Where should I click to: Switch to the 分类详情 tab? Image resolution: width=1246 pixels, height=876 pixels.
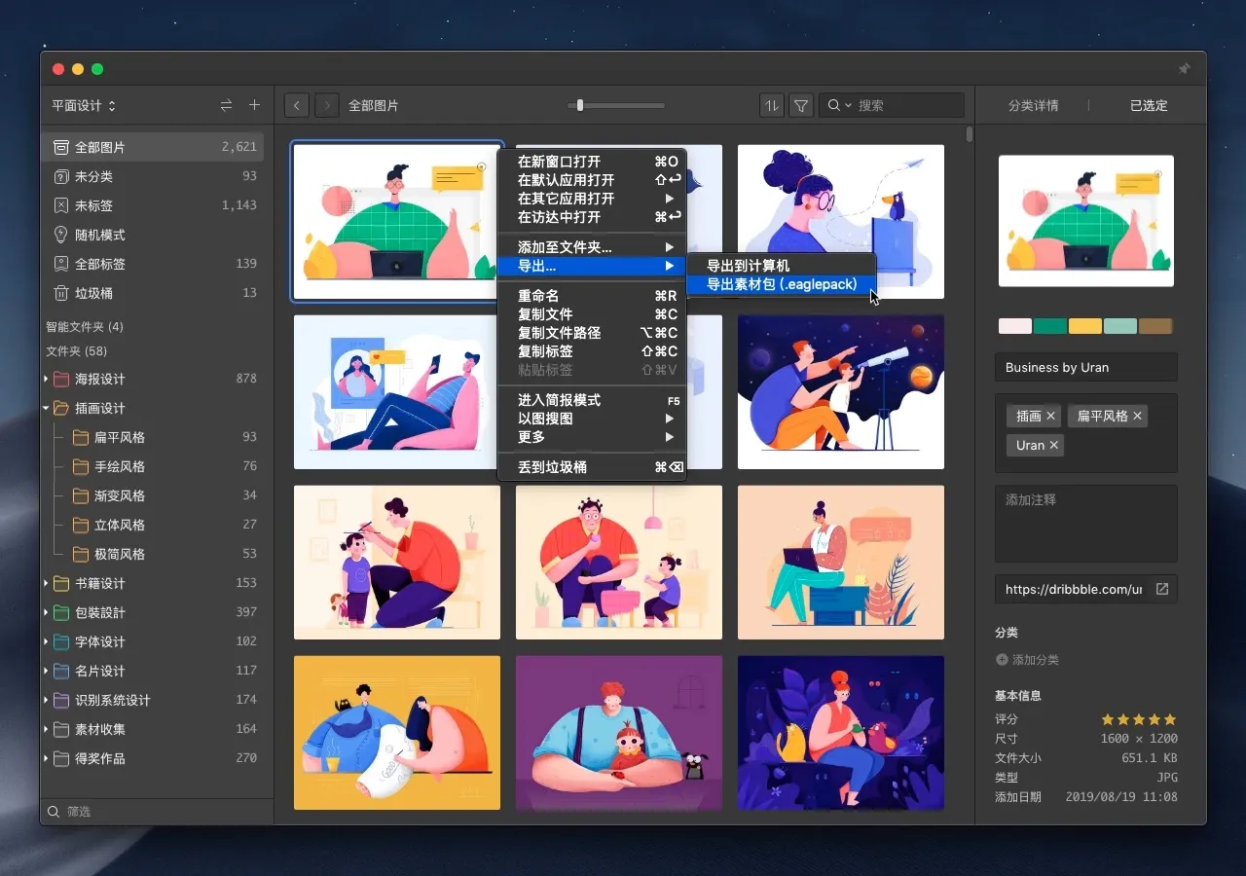point(1033,105)
